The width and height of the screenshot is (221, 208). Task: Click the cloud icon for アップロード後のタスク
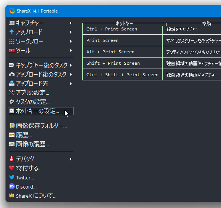(x=12, y=74)
